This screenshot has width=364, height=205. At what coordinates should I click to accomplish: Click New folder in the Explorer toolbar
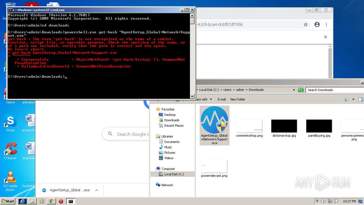point(238,99)
